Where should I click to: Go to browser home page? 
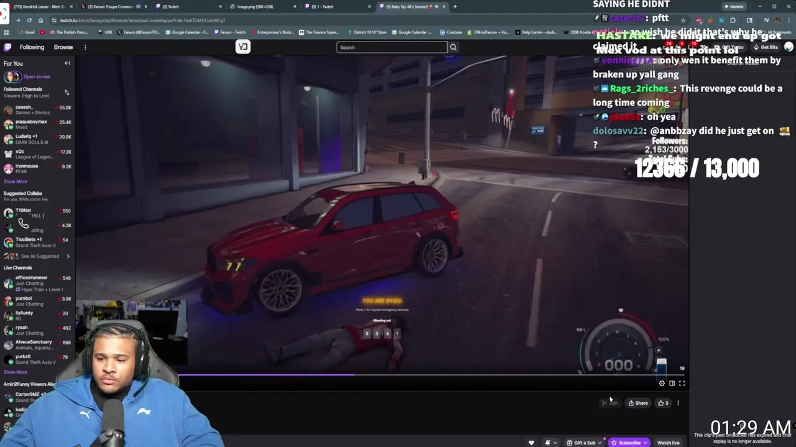click(x=40, y=20)
